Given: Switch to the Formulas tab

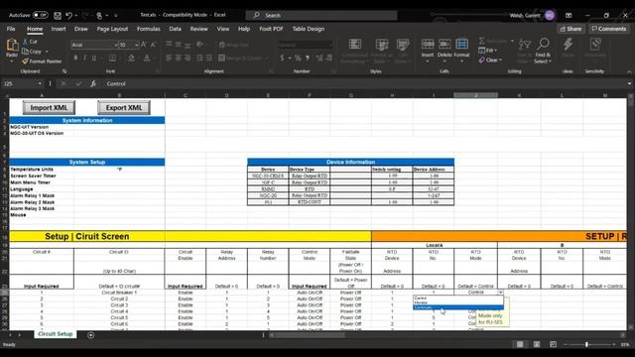Looking at the screenshot, I should 148,29.
